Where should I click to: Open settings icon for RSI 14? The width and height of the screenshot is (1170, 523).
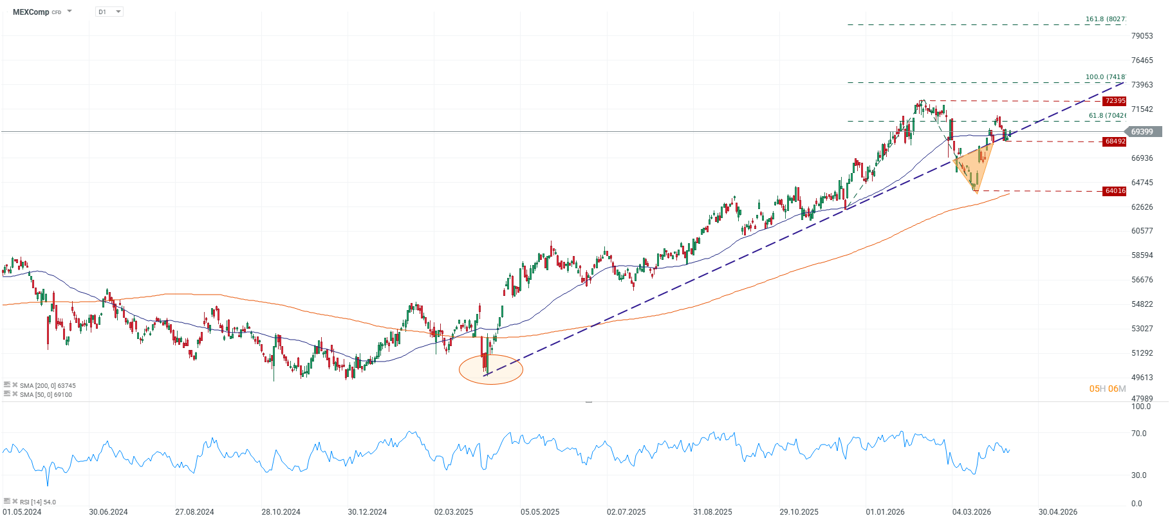click(7, 502)
